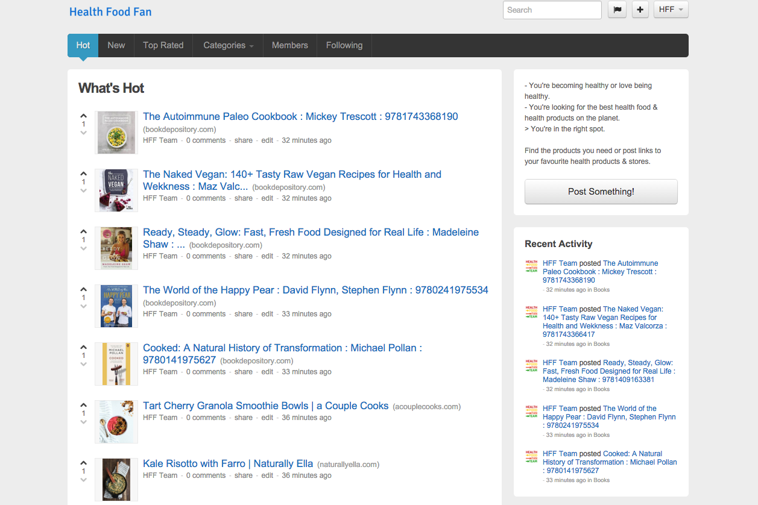Screen dimensions: 758x505
Task: Open Cooked book cover thumbnail
Action: point(116,364)
